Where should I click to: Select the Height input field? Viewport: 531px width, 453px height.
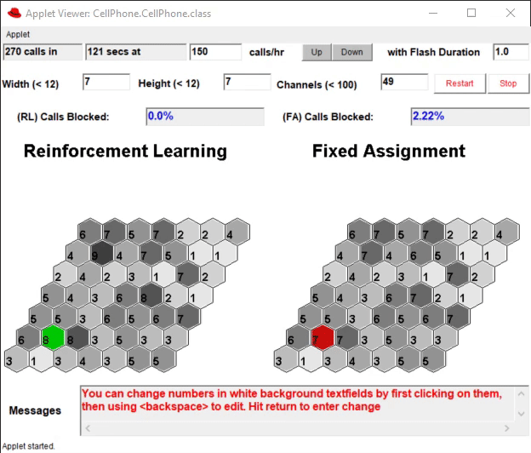(247, 83)
